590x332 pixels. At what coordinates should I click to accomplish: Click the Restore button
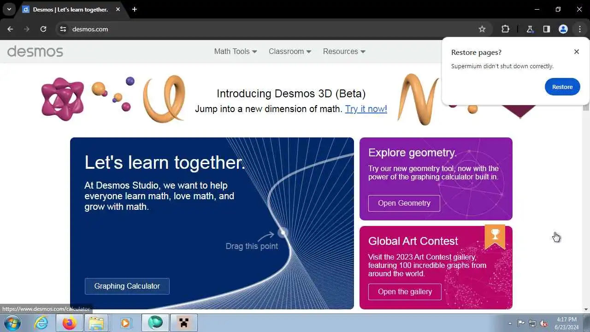coord(562,87)
